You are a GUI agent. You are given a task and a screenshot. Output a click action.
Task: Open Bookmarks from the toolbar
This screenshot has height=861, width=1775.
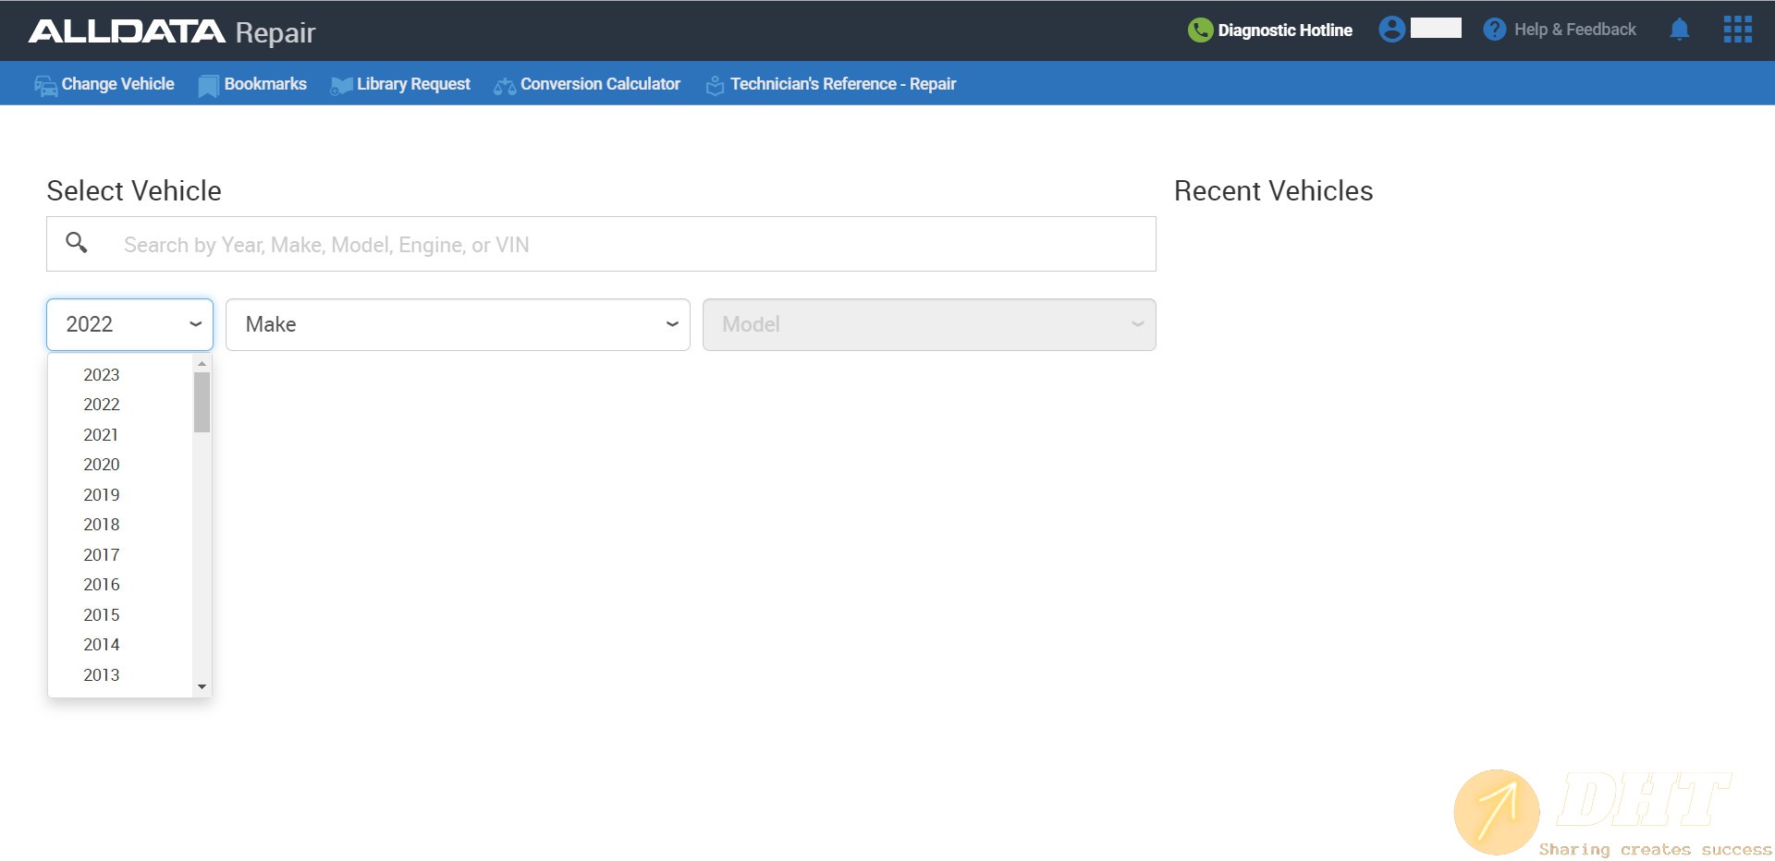[265, 84]
